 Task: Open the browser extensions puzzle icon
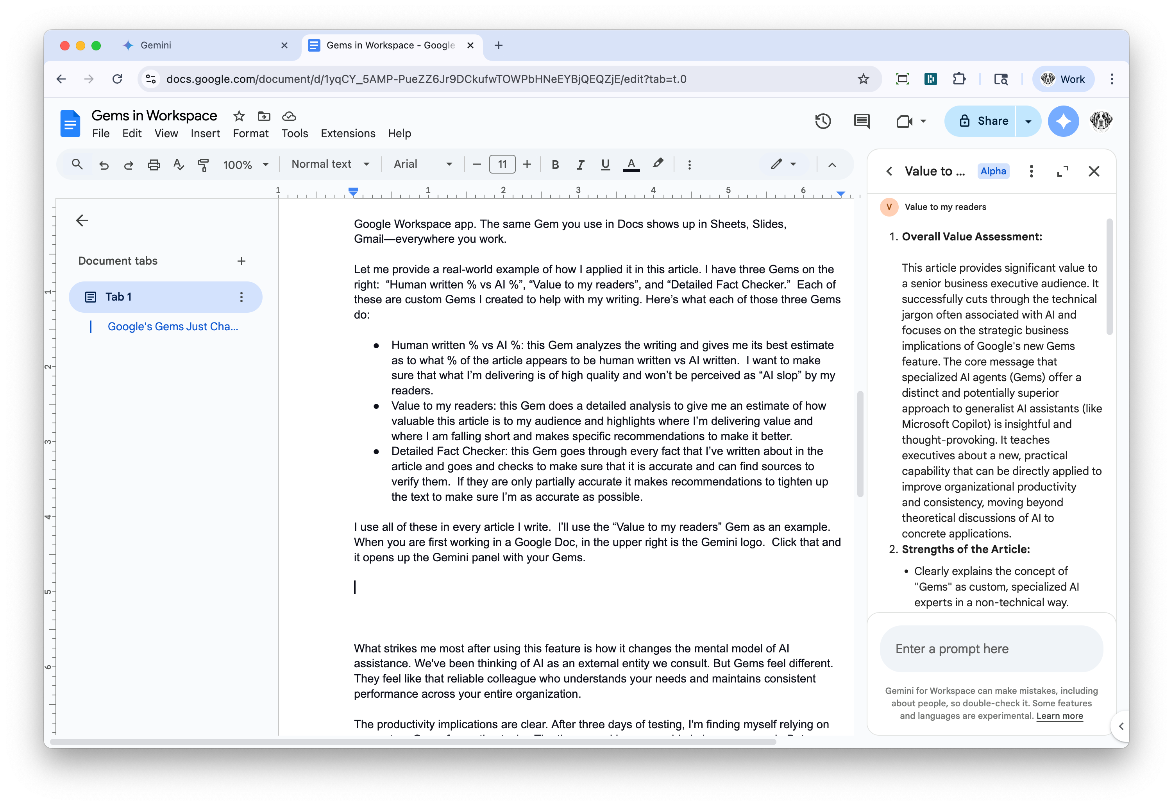pyautogui.click(x=959, y=79)
